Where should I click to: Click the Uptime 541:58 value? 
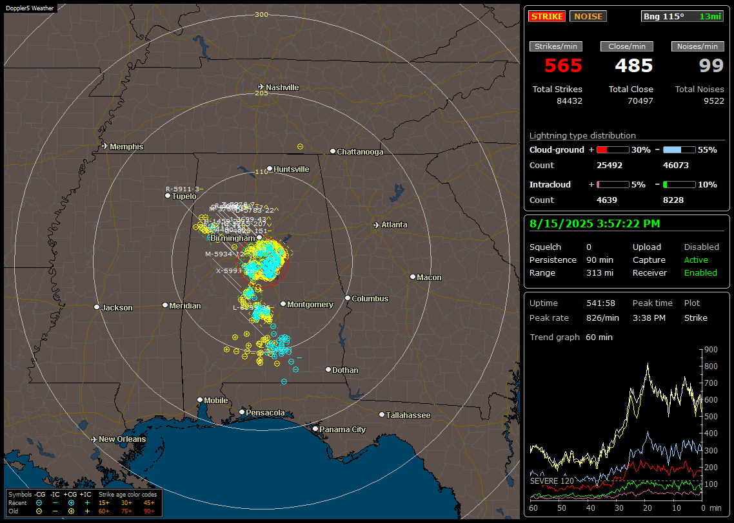600,303
